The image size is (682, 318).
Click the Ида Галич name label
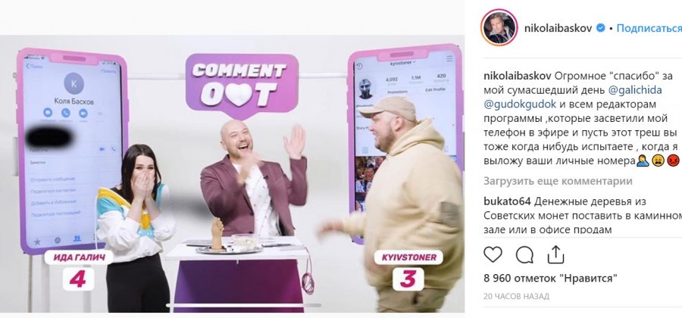pos(79,257)
